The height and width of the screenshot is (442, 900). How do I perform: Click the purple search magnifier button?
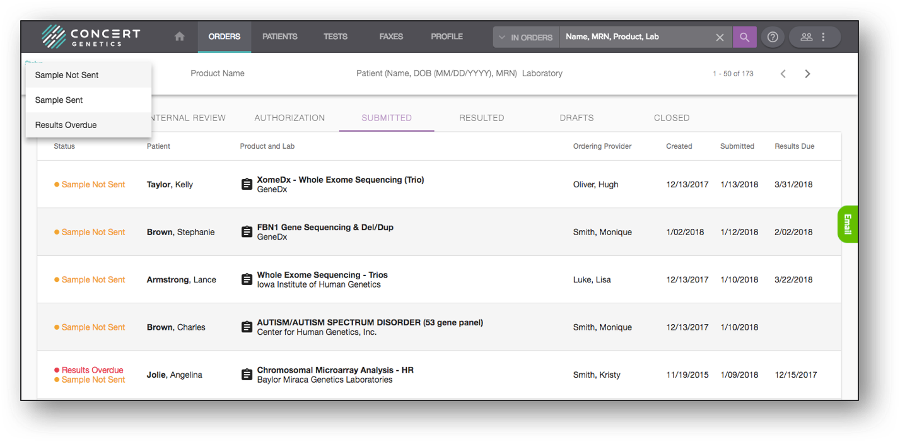744,37
